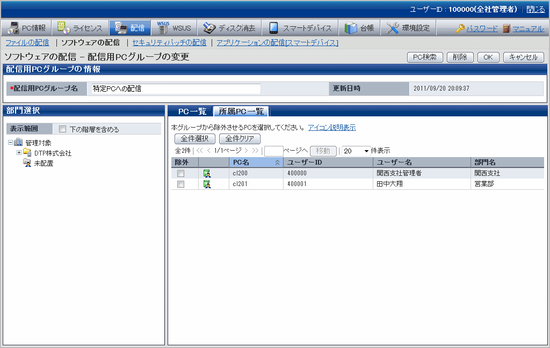Go to アプリケーションの配信[スマートデバイス]

click(278, 43)
